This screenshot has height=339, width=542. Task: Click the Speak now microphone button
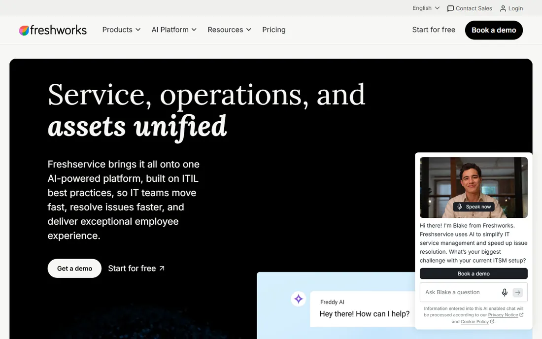tap(474, 206)
